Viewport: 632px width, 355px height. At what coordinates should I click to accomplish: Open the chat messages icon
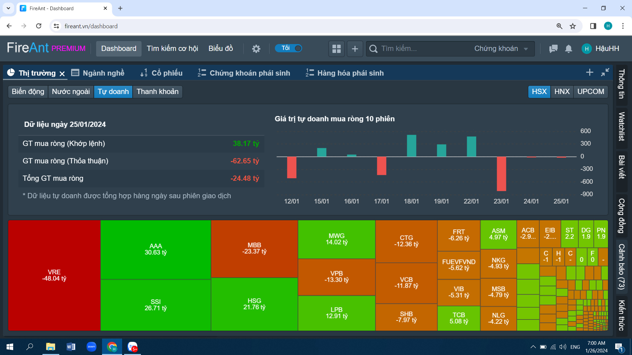click(x=553, y=49)
